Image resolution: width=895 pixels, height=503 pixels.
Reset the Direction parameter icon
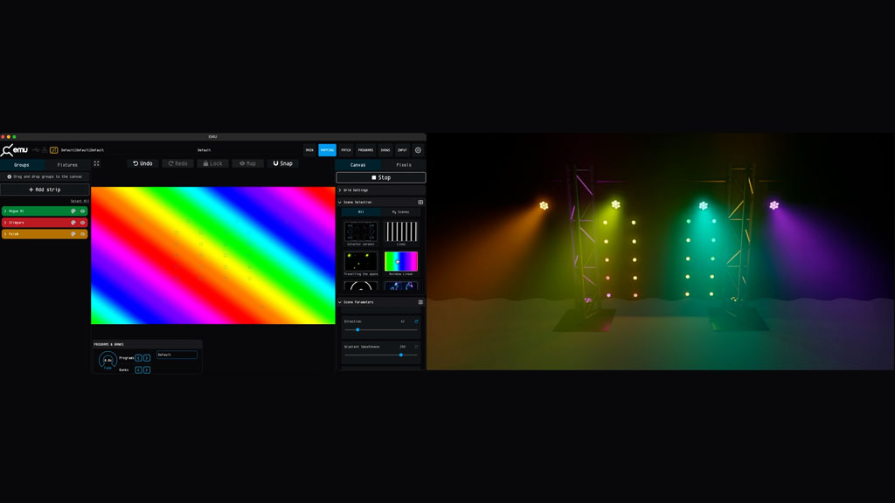point(416,321)
